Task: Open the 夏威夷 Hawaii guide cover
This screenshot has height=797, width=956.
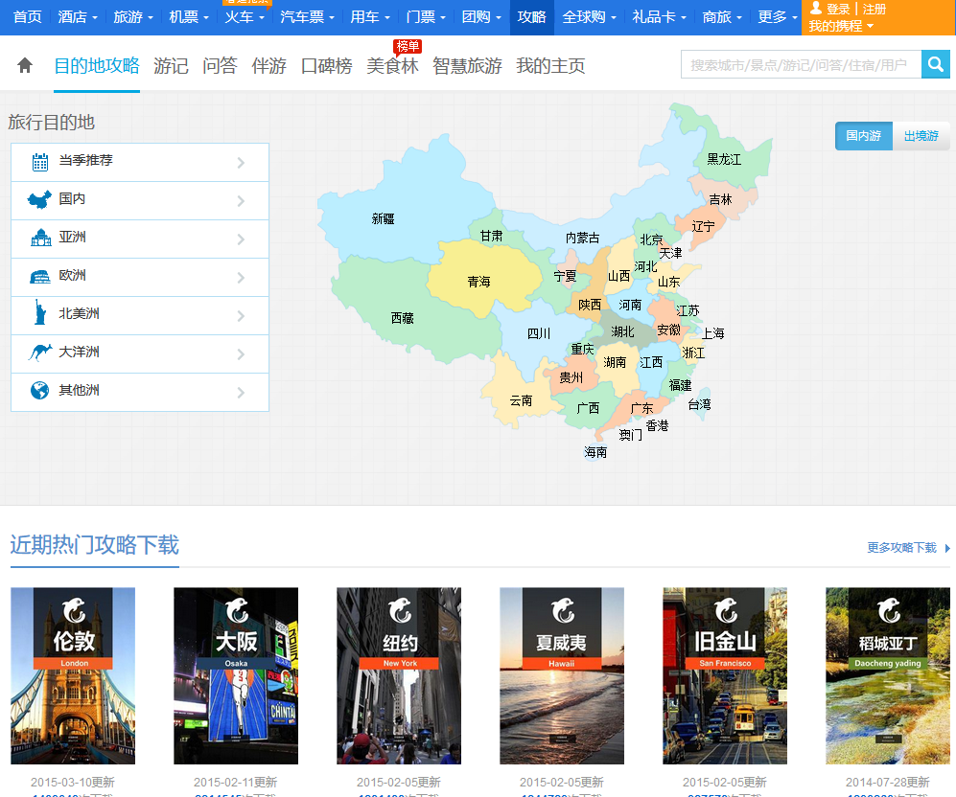Action: tap(562, 676)
